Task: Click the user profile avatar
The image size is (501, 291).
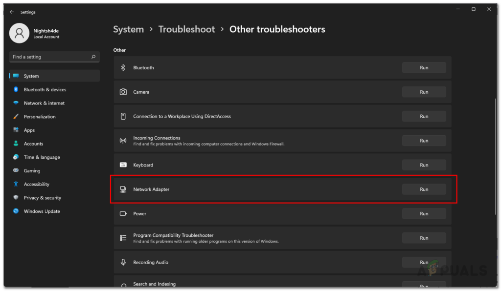Action: click(x=20, y=33)
